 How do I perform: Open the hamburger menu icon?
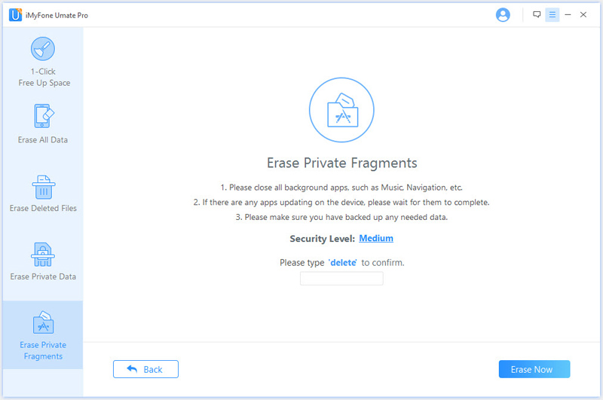click(552, 15)
